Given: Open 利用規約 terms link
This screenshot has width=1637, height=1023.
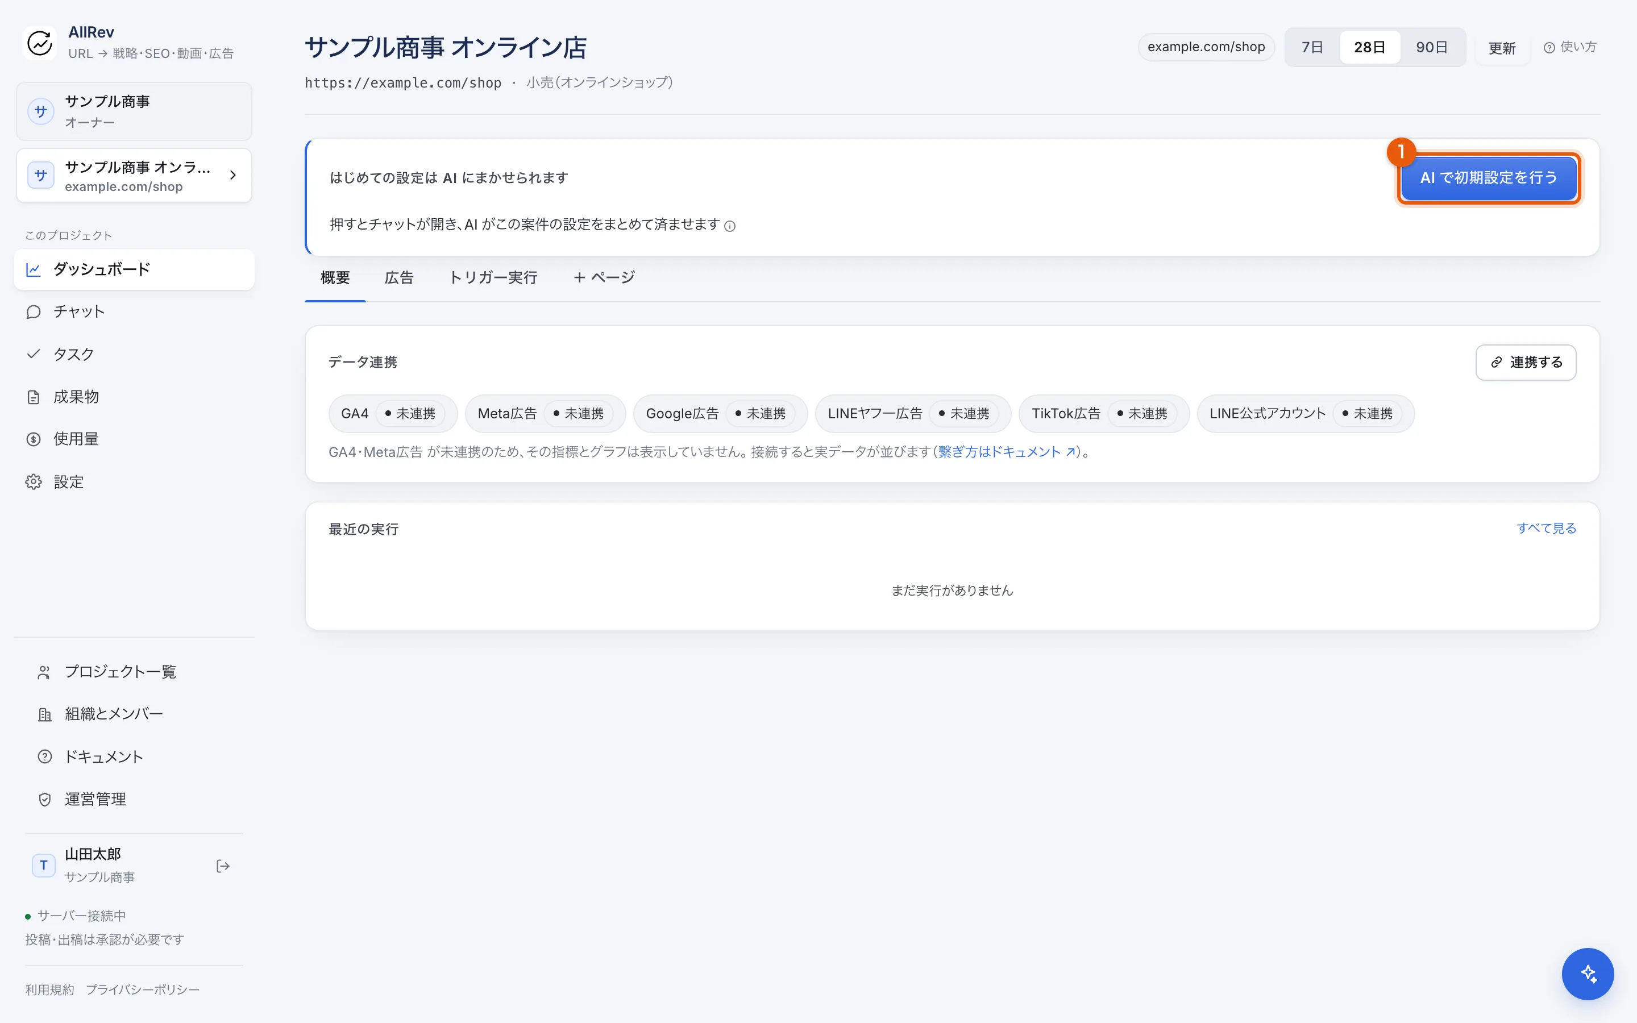Looking at the screenshot, I should click(x=50, y=990).
